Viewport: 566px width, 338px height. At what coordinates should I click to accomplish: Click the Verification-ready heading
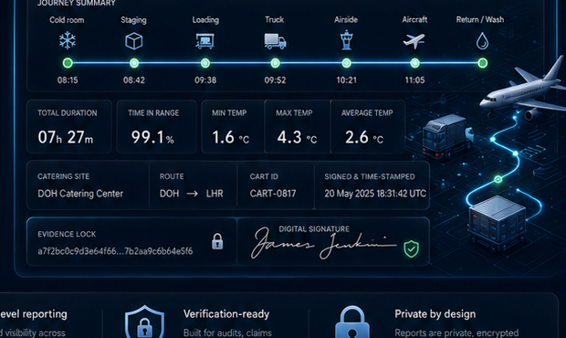tap(226, 314)
